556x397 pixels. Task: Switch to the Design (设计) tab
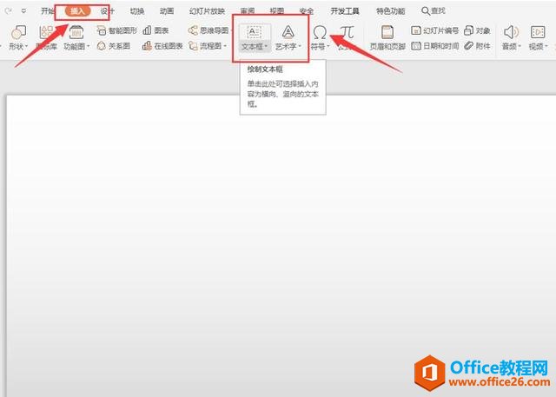pos(107,11)
